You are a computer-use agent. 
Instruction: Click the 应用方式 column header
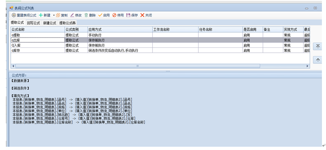click(x=120, y=29)
